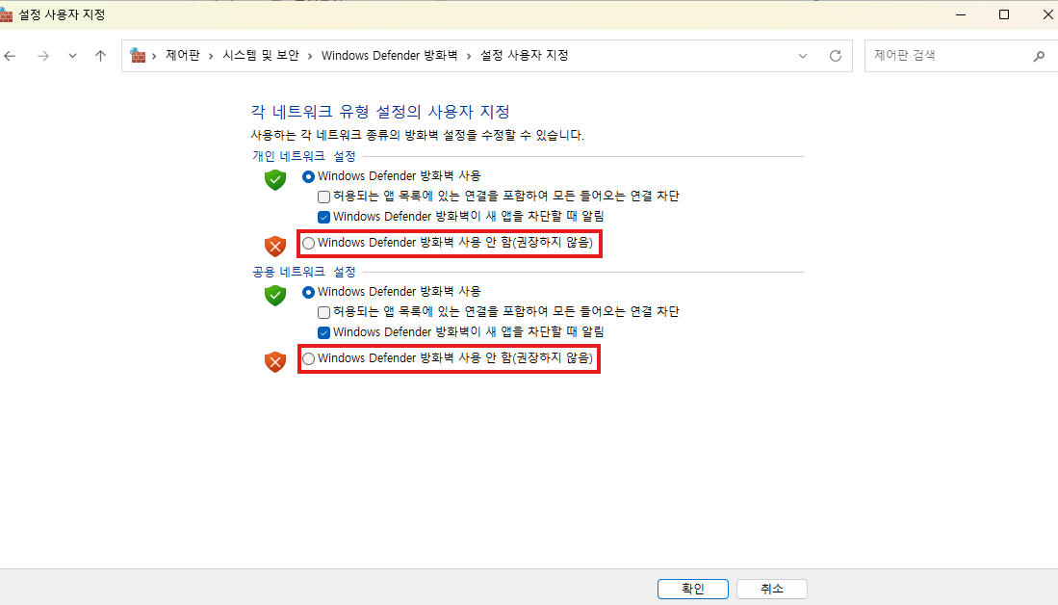This screenshot has width=1058, height=605.
Task: Select private network 방화벽 사용 radio
Action: coord(308,176)
